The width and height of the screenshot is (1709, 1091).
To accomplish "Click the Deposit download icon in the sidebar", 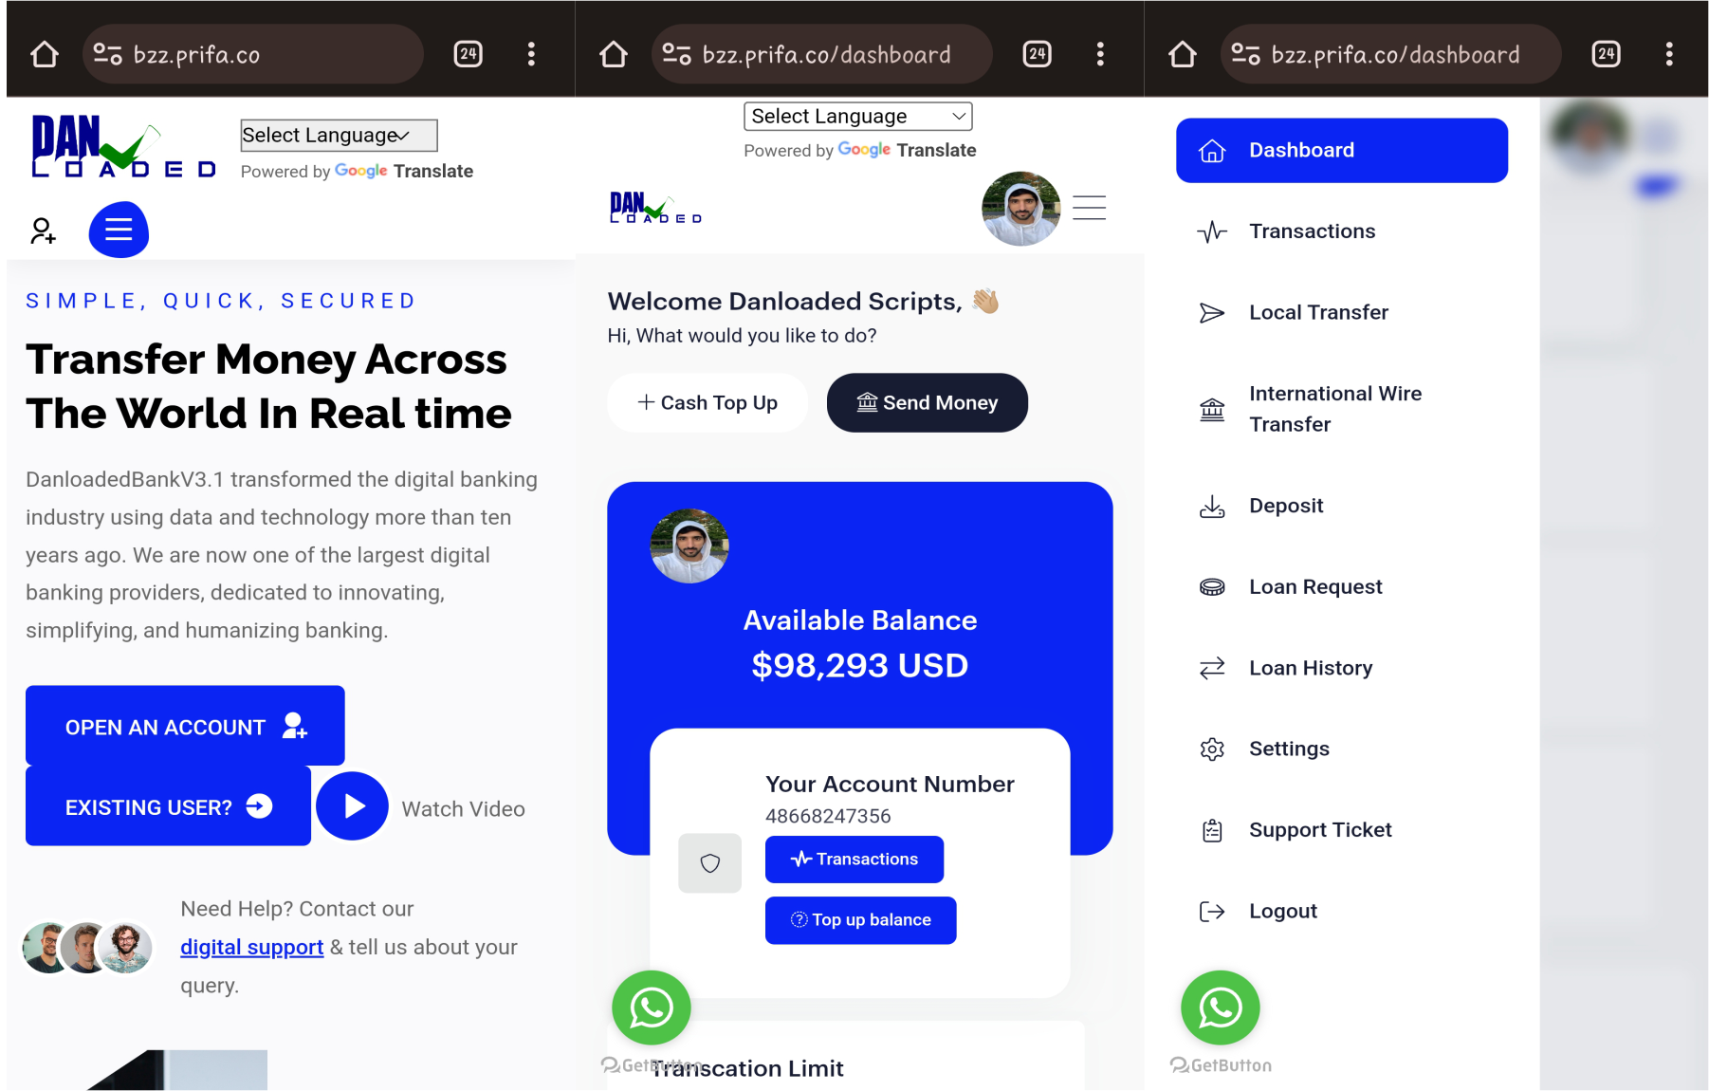I will click(1212, 507).
